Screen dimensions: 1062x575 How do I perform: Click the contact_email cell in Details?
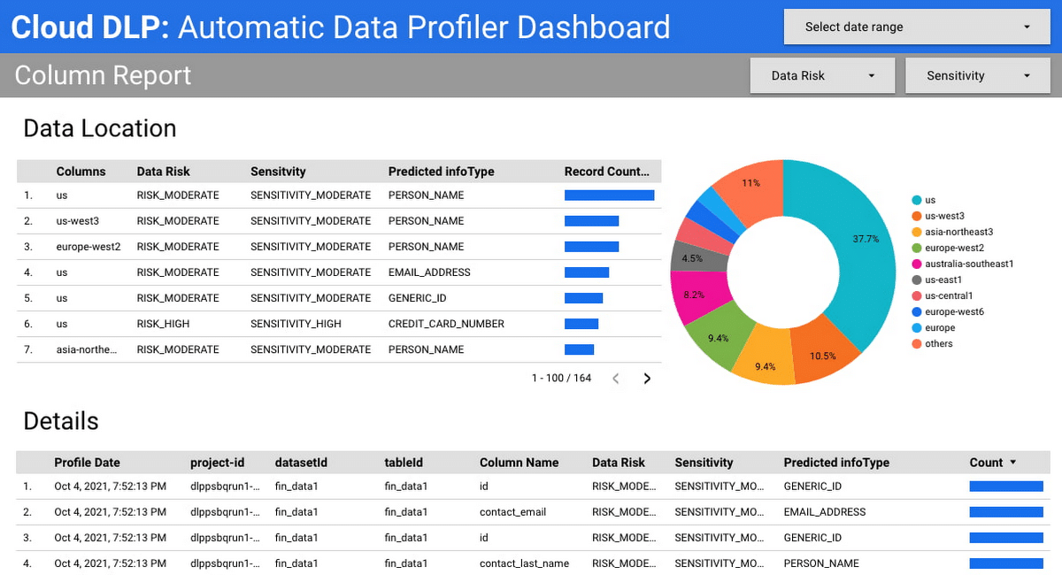(512, 512)
